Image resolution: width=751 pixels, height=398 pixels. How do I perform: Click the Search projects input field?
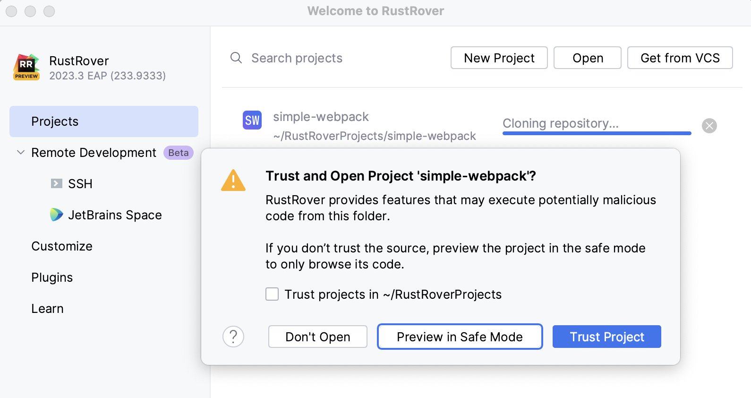(297, 58)
